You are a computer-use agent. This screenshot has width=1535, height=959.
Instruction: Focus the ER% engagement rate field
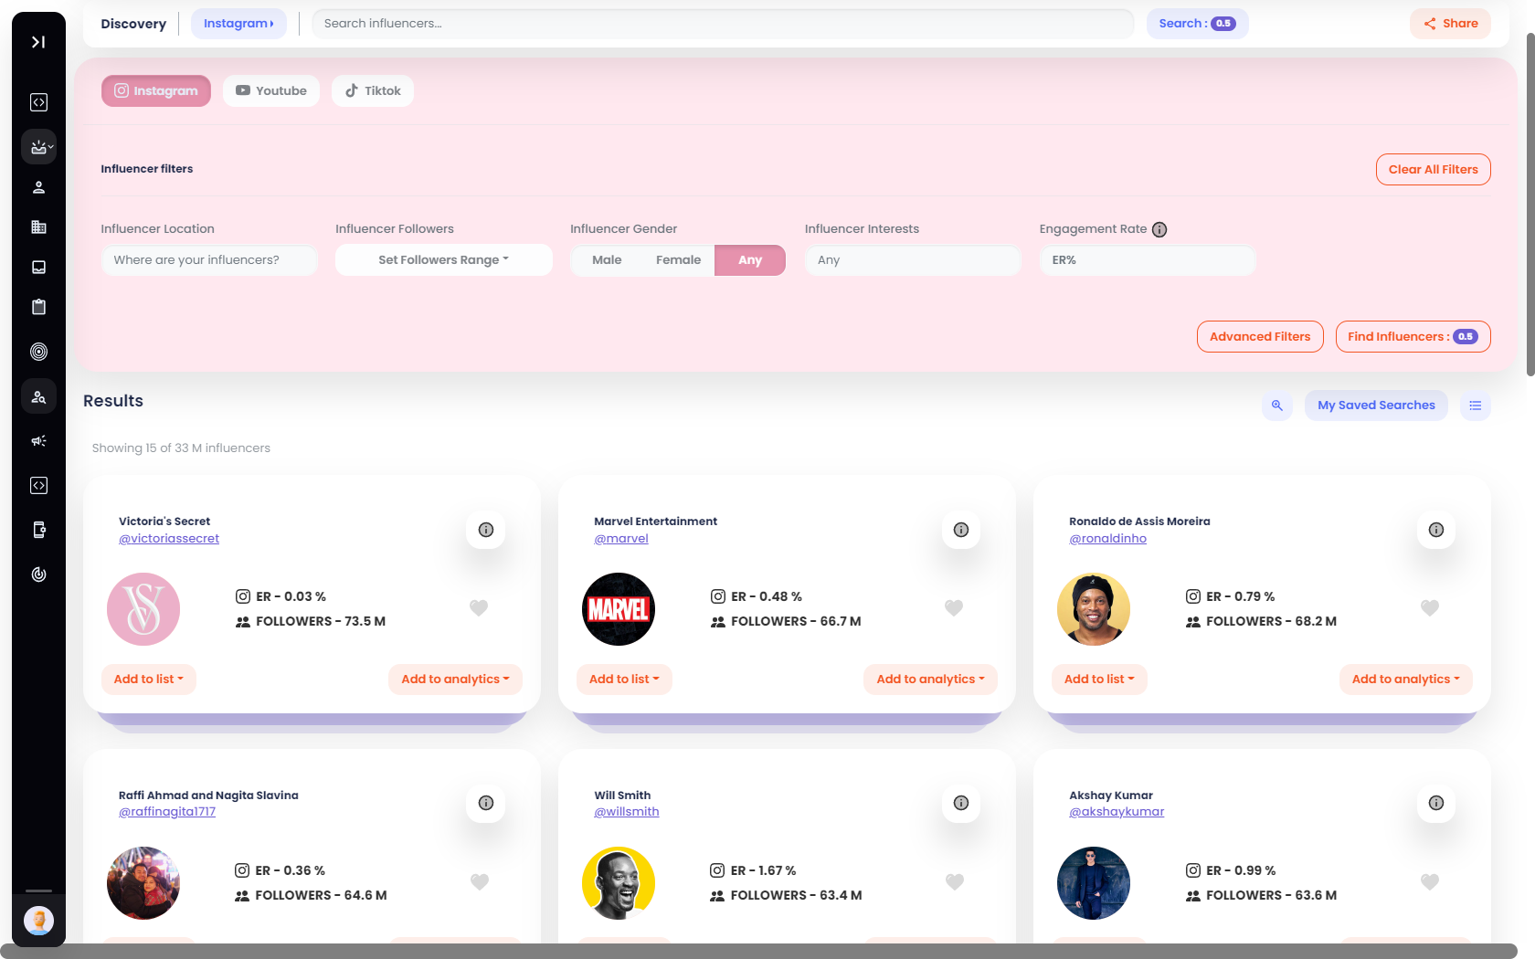point(1148,260)
